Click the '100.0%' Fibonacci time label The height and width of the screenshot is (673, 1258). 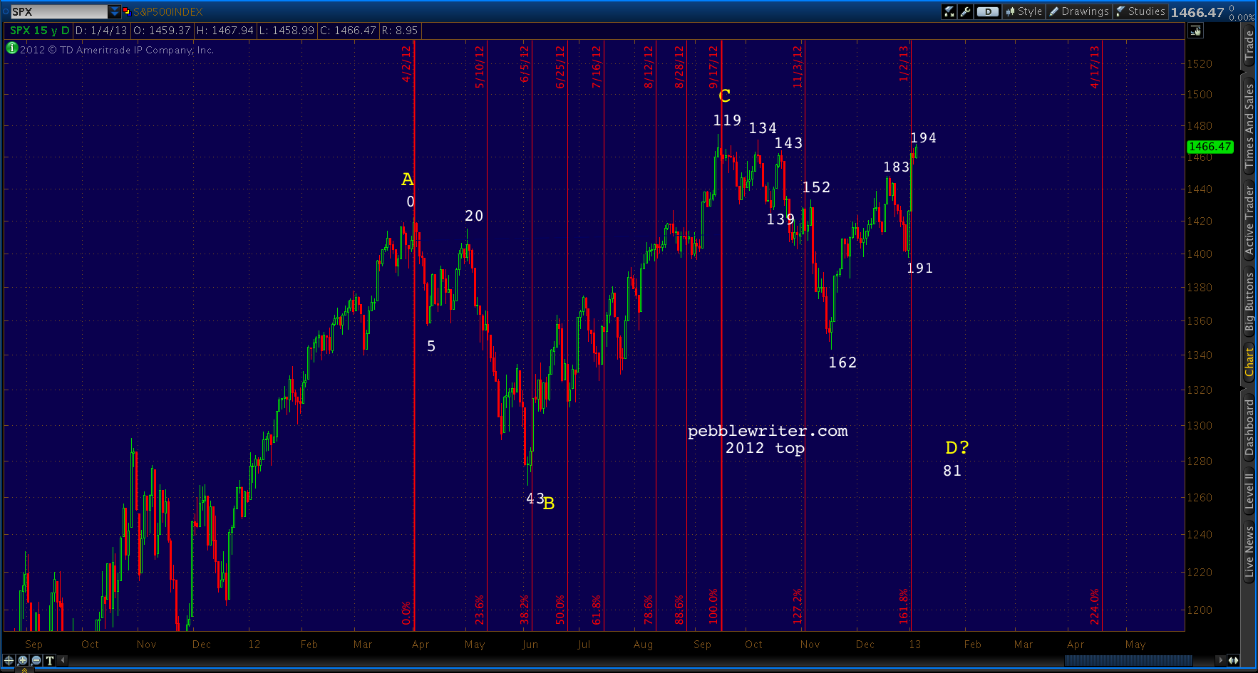point(713,606)
